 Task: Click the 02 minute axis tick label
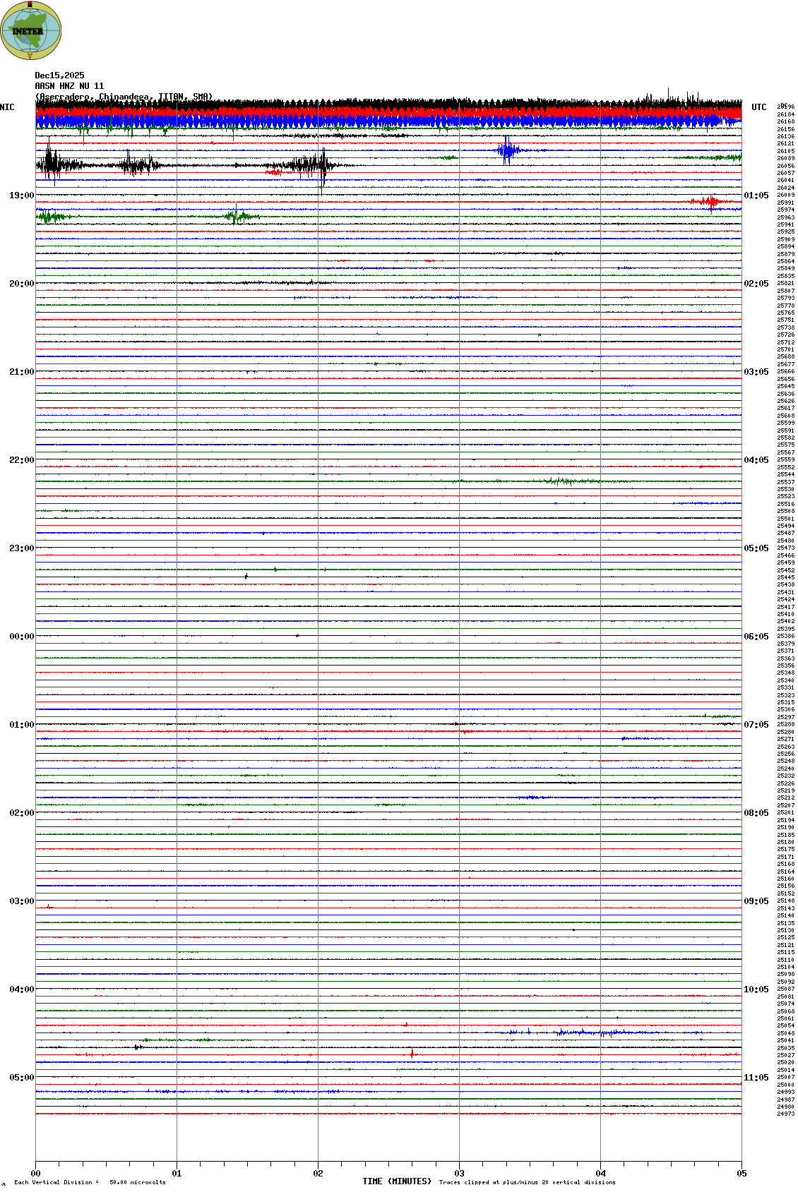point(318,1174)
